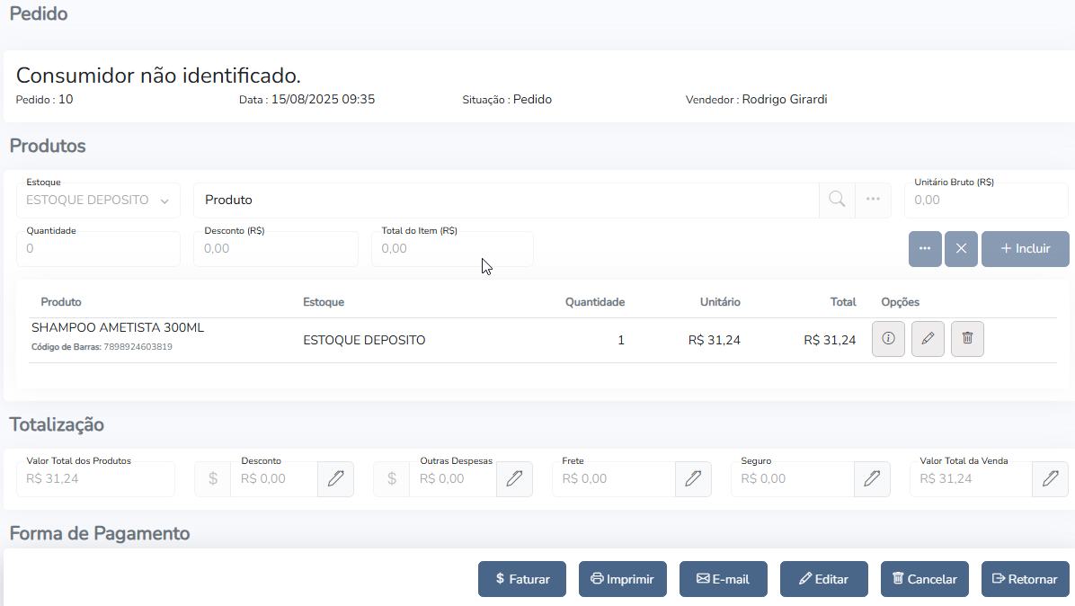Click the Incluir button

[1025, 249]
